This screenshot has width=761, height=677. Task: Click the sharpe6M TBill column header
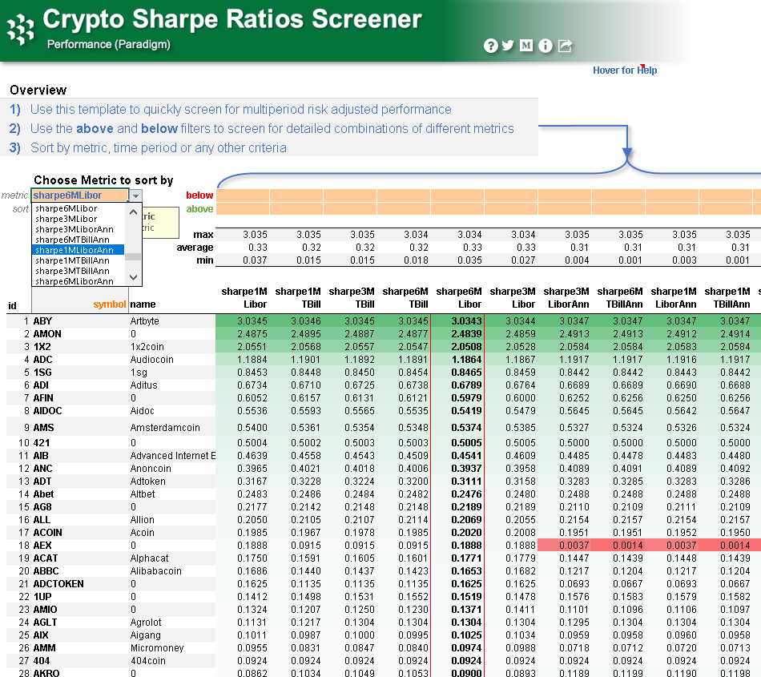tap(405, 297)
